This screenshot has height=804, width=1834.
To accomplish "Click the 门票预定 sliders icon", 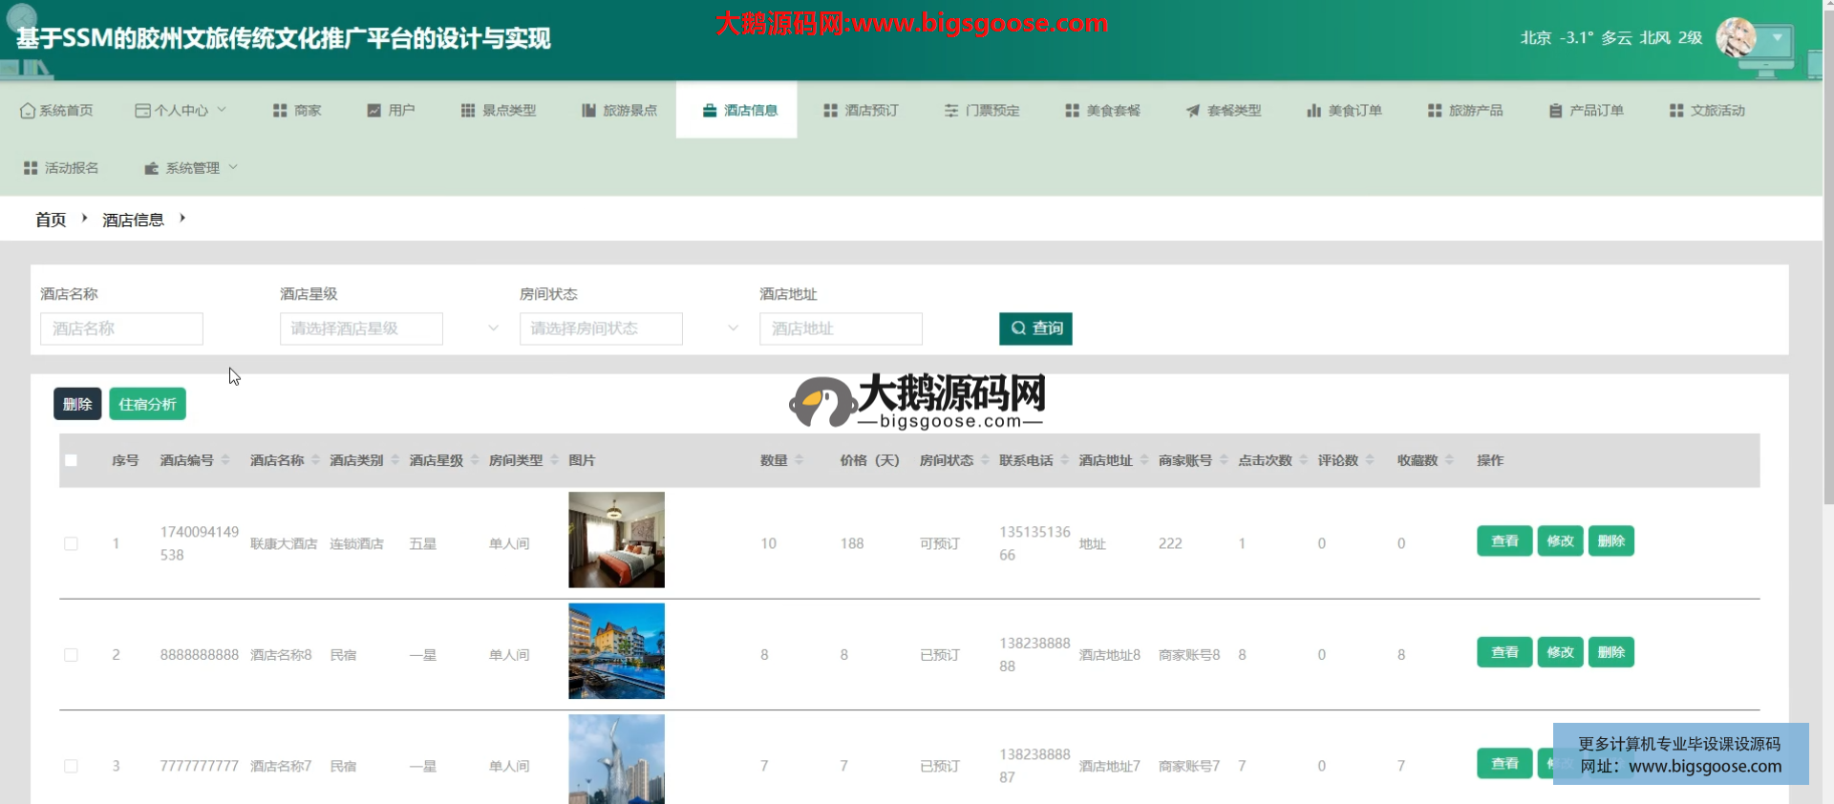I will [951, 111].
